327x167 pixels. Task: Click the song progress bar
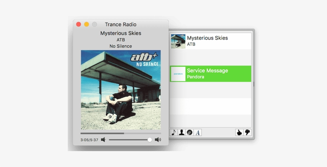(x=121, y=133)
